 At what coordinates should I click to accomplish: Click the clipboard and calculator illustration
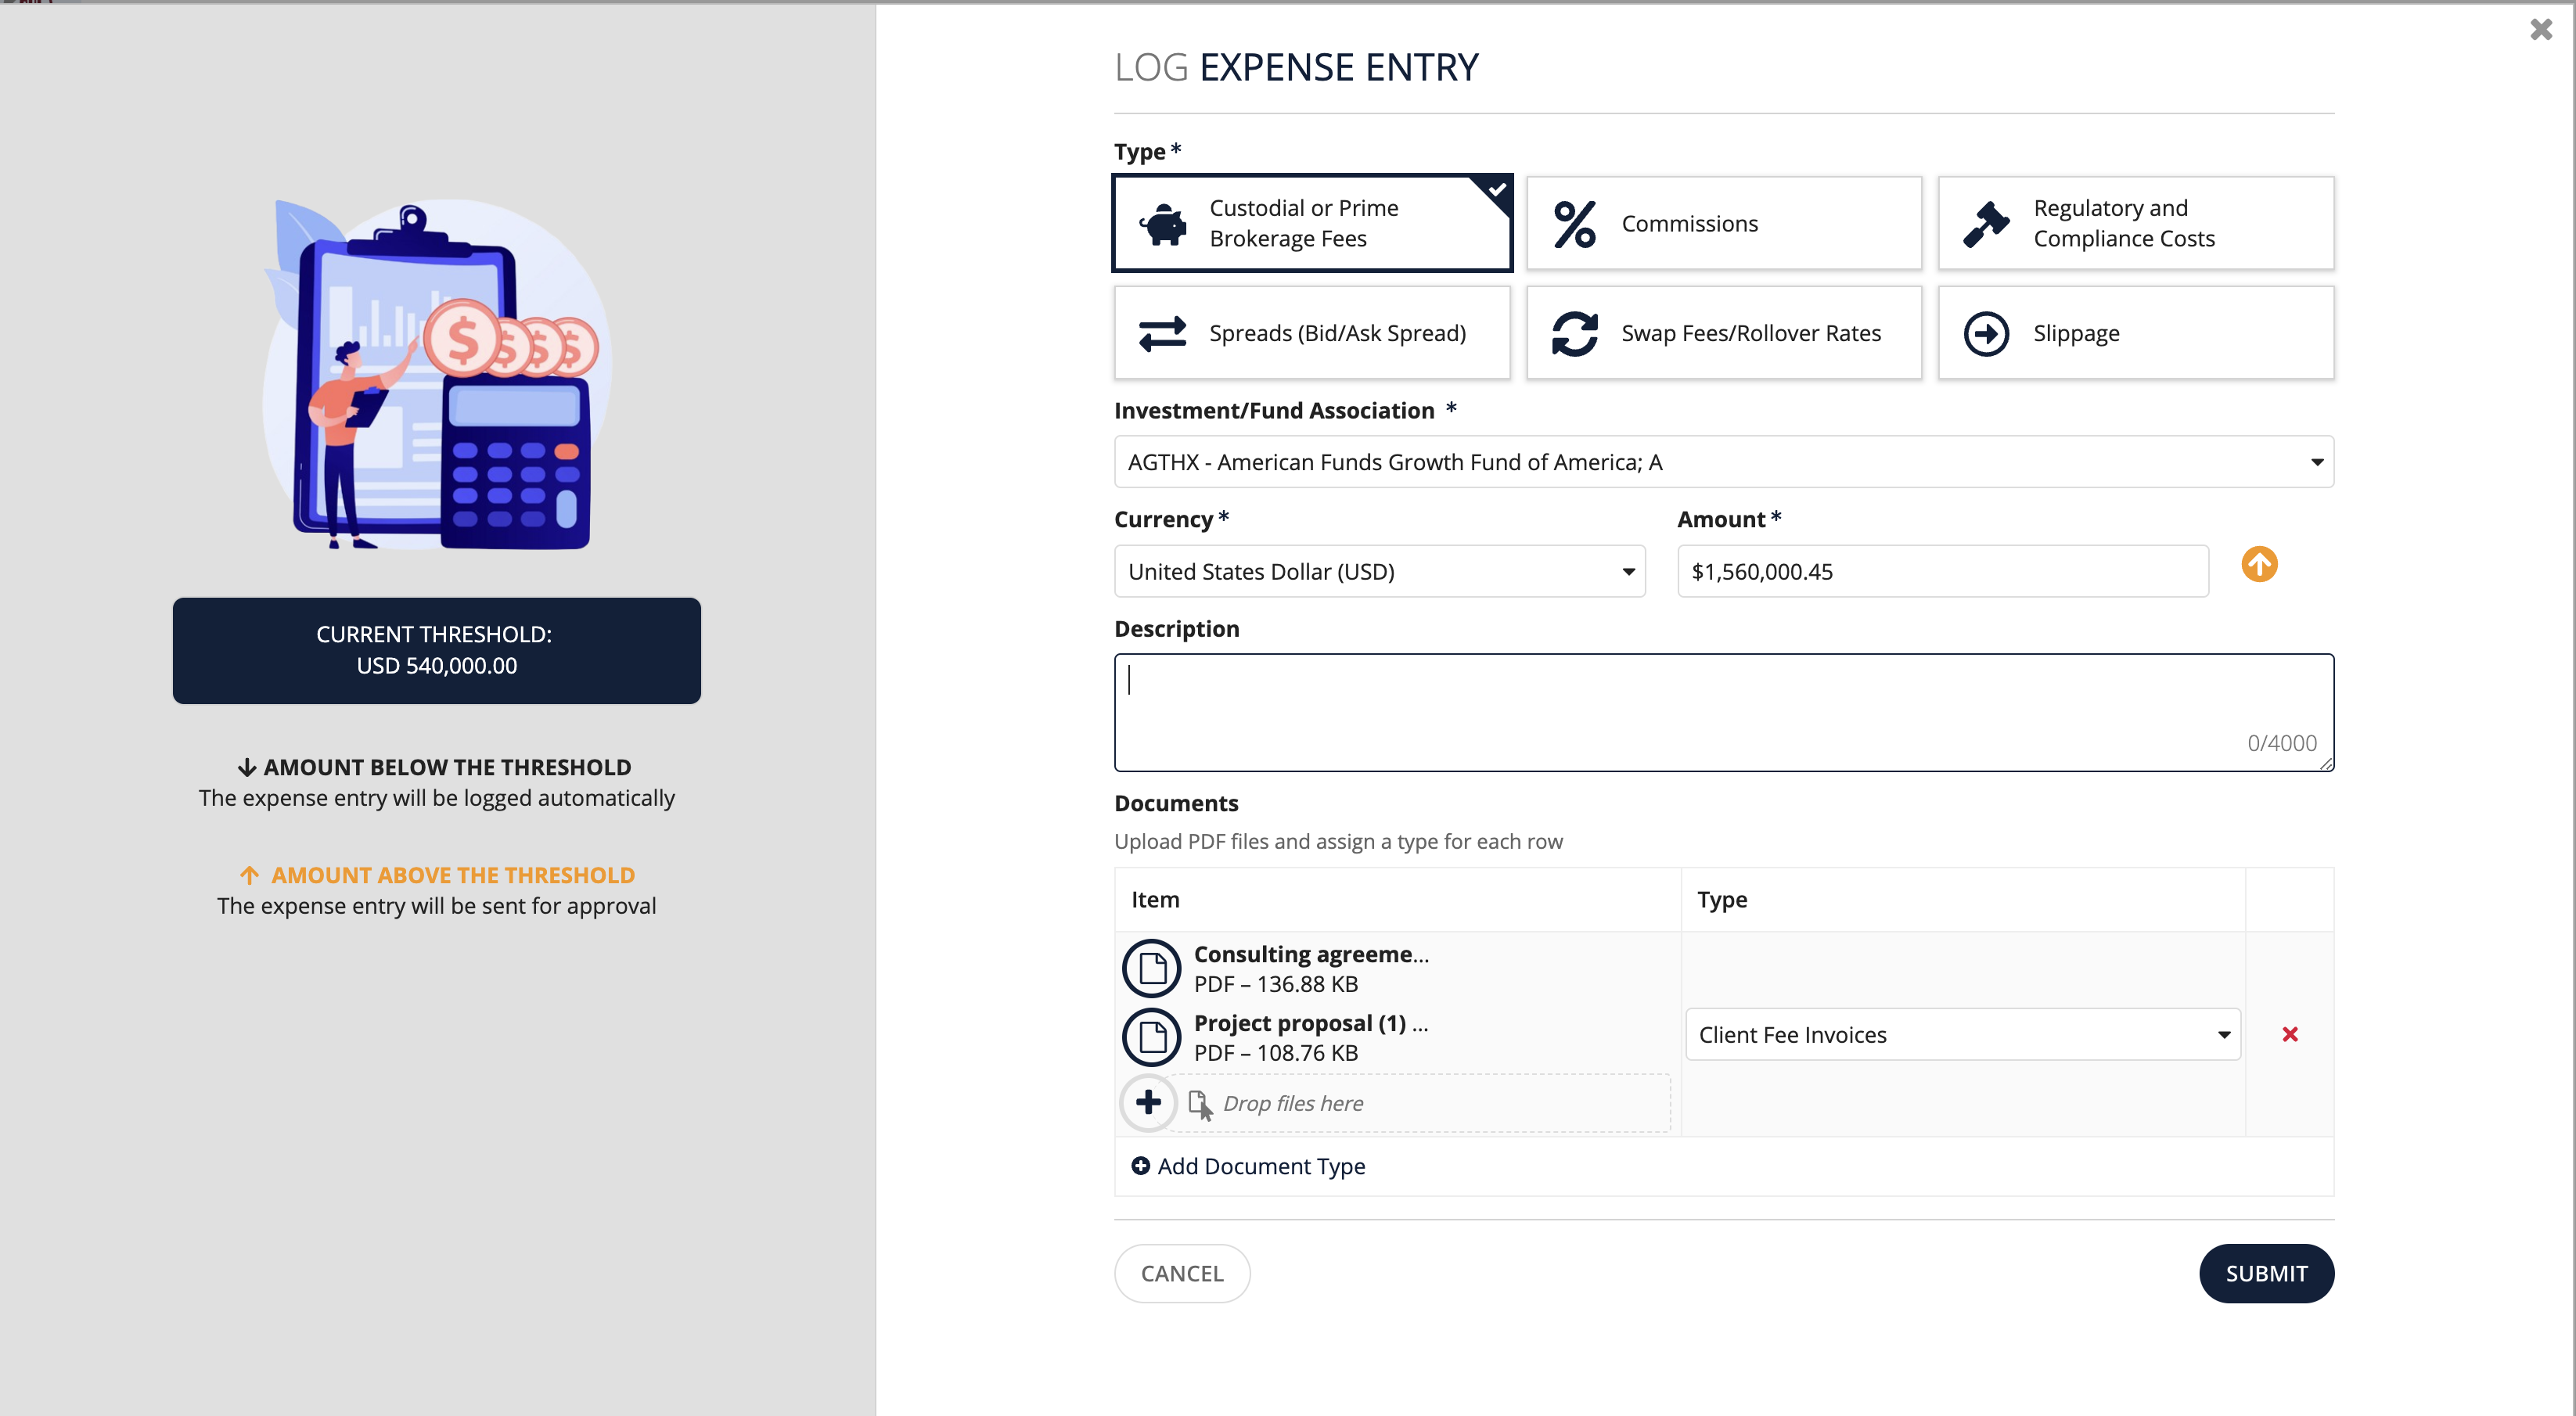(437, 374)
